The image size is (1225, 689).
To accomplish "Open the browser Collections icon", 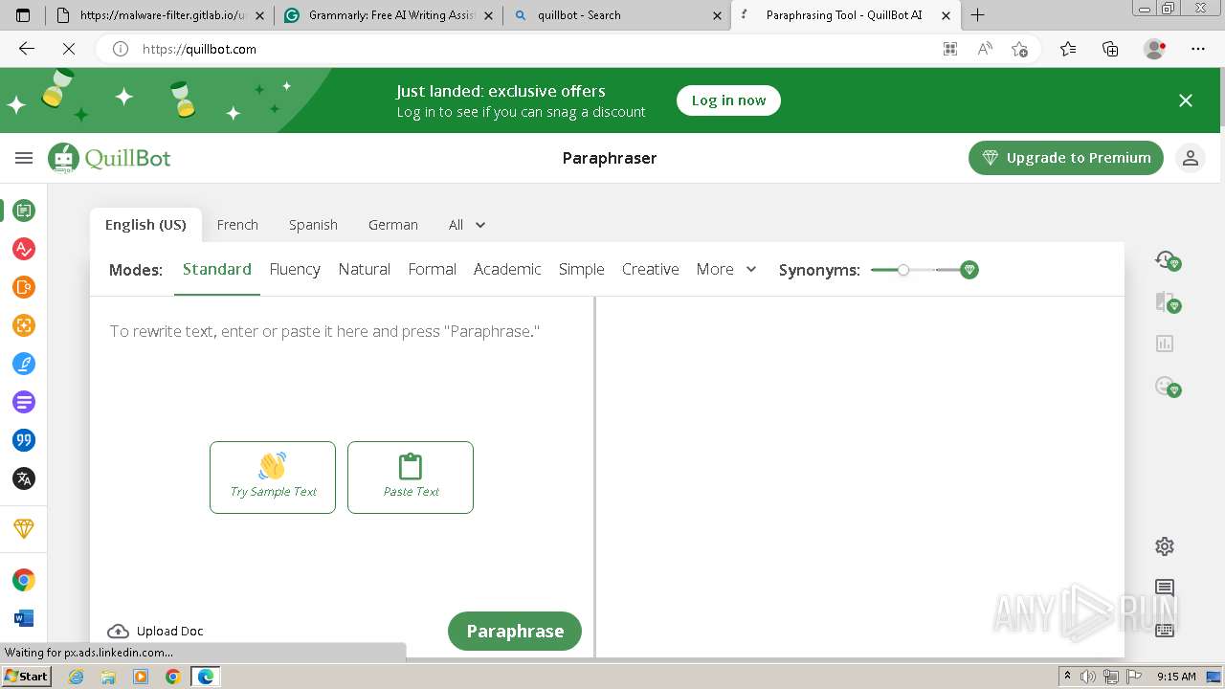I will click(x=1110, y=49).
